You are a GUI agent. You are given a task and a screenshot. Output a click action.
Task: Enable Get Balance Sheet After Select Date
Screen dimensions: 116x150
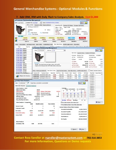point(61,105)
